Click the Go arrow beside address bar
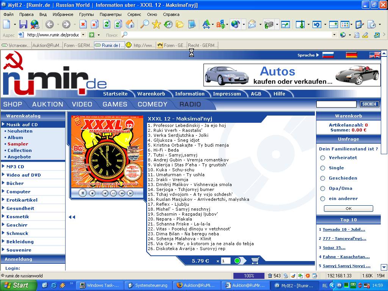 coord(92,35)
